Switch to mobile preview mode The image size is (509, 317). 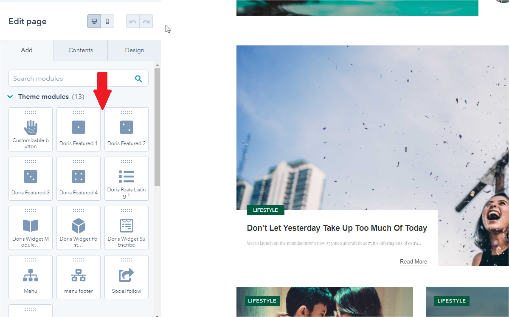(x=107, y=21)
